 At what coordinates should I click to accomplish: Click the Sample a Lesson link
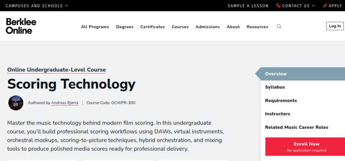point(248,6)
